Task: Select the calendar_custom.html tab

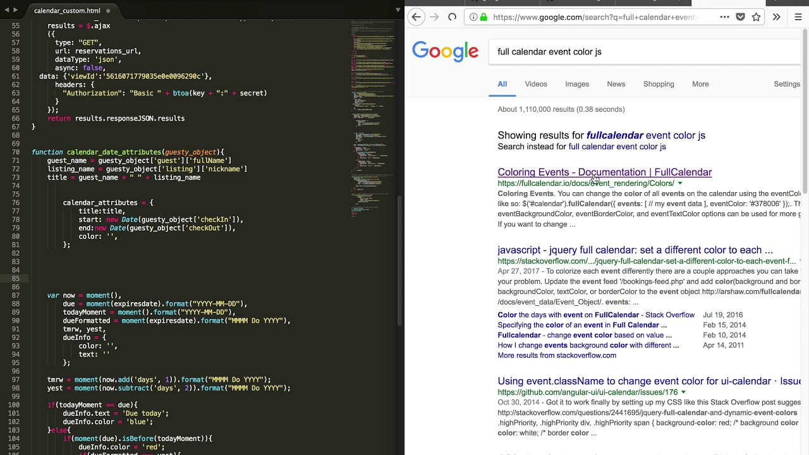Action: 67,11
